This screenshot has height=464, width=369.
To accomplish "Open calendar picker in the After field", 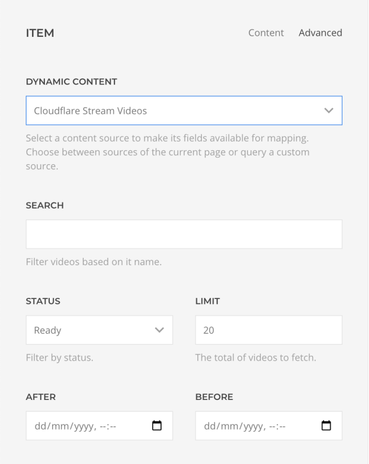I will tap(157, 425).
